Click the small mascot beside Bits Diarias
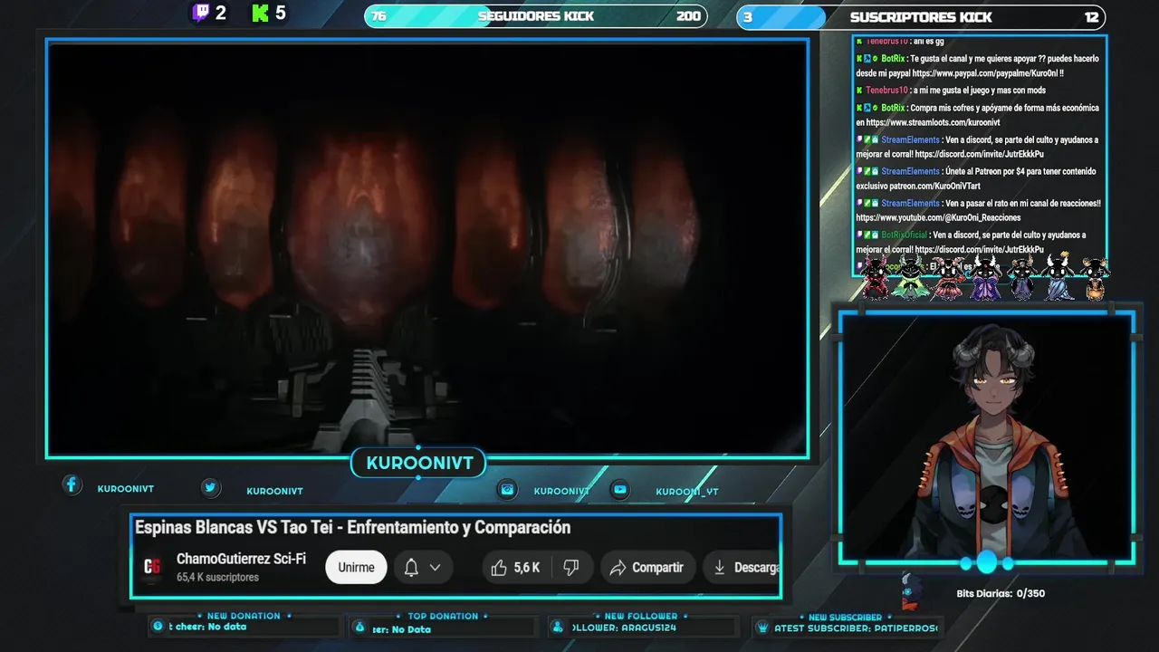1159x652 pixels. [912, 591]
